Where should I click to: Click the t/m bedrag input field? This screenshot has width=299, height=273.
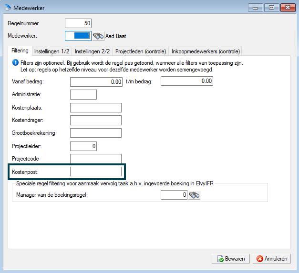tap(187, 81)
